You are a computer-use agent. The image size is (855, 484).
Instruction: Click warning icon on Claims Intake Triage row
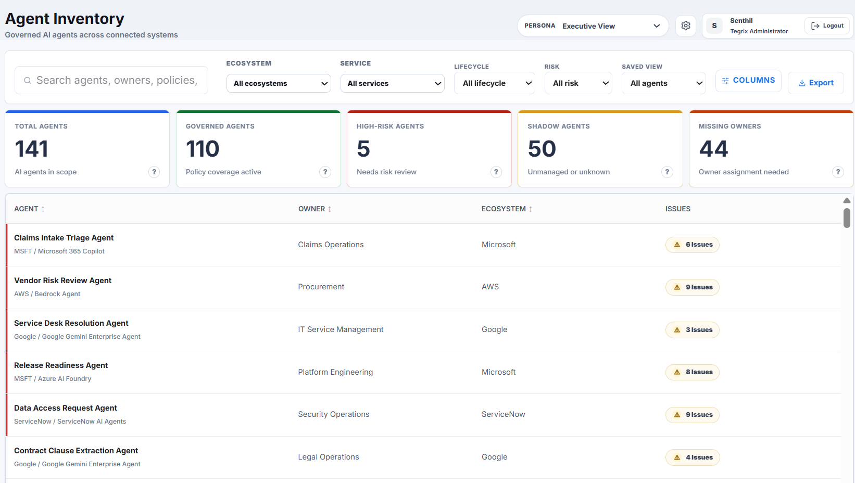tap(677, 245)
